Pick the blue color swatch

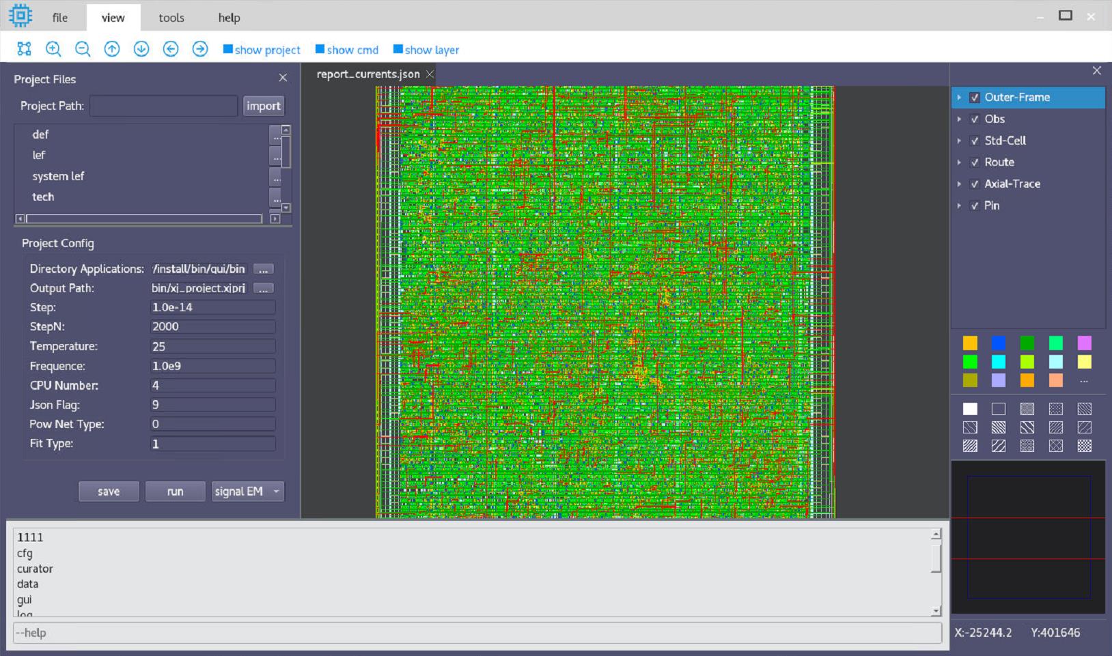pos(999,343)
